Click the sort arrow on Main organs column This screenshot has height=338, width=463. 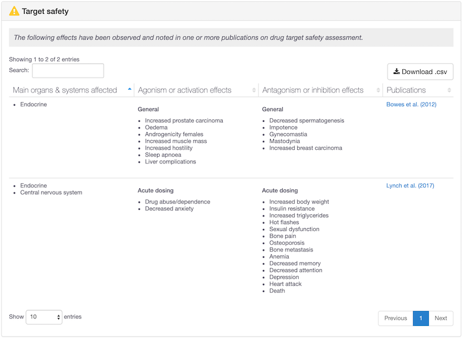point(130,90)
